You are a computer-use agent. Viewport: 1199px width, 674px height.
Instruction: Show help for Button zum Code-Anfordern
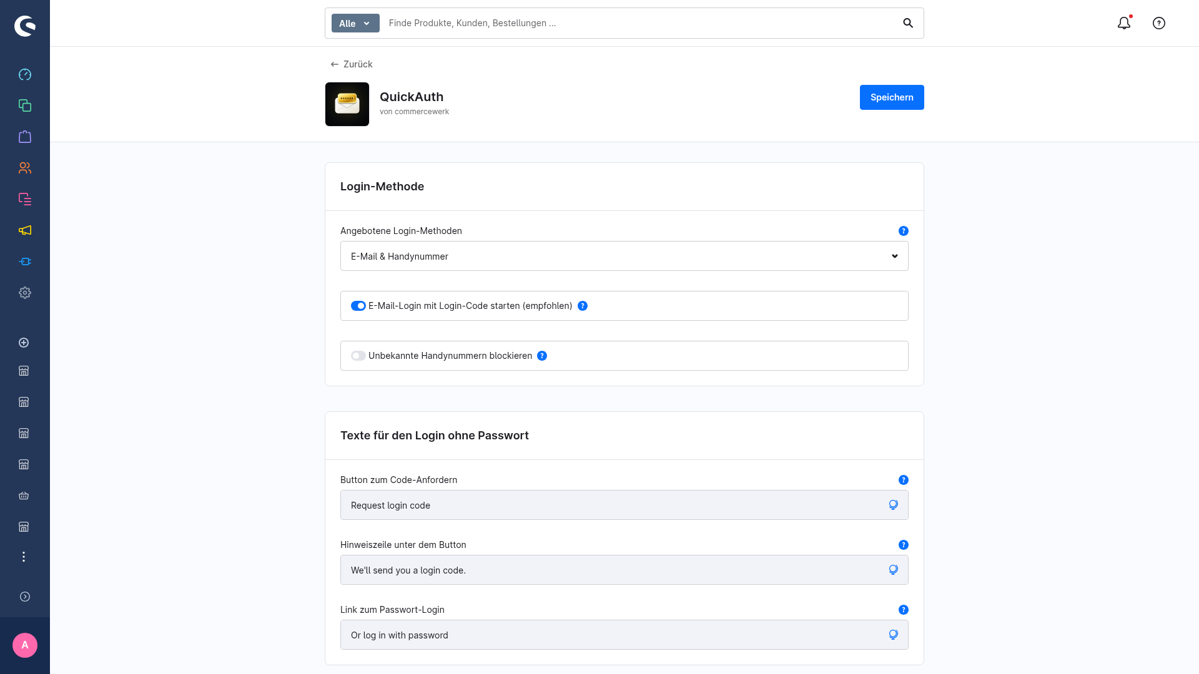click(x=903, y=480)
